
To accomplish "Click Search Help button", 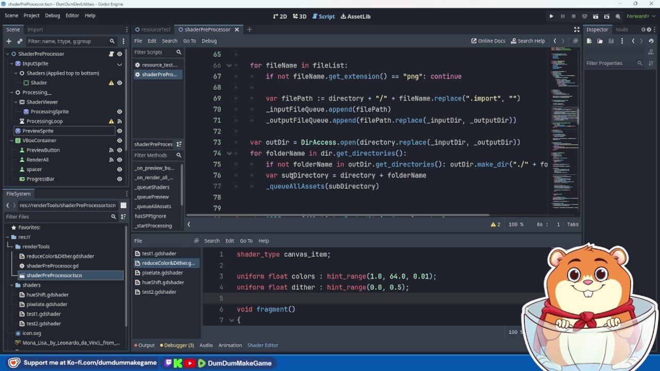I will coord(527,41).
